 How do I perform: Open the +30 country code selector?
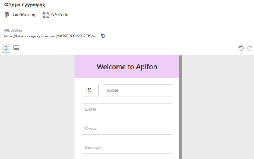90,90
